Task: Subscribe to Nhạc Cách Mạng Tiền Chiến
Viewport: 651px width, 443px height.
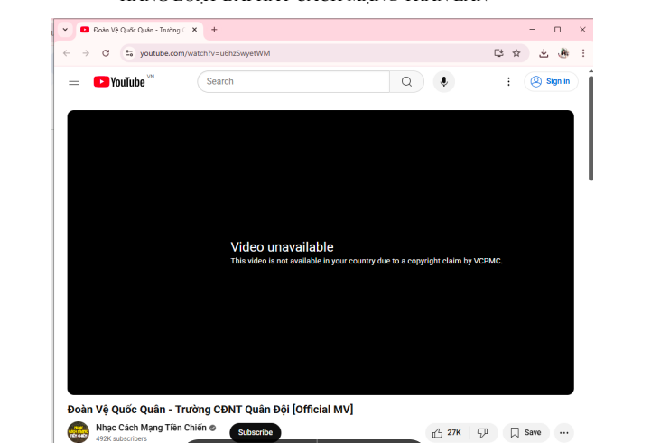Action: click(255, 432)
